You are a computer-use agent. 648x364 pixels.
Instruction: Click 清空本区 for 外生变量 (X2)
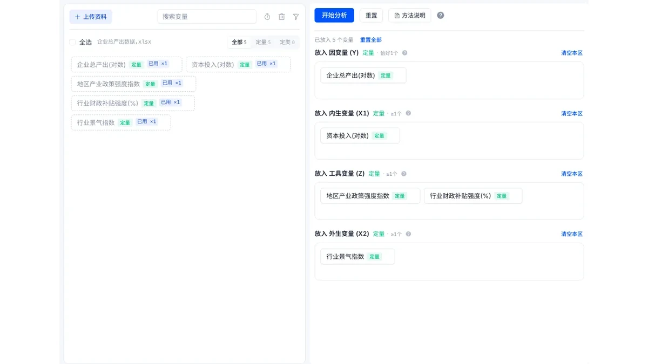point(572,234)
